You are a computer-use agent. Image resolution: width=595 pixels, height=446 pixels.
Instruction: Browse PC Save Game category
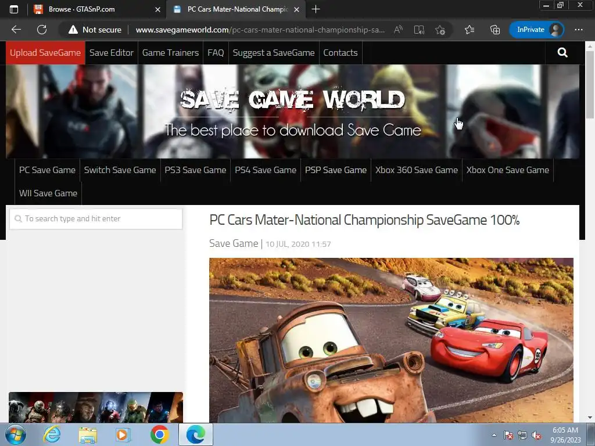tap(48, 170)
